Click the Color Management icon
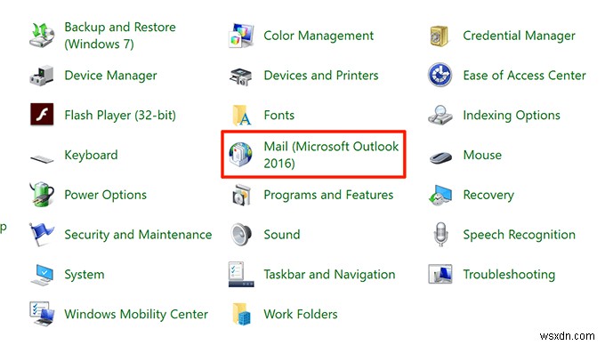Image resolution: width=605 pixels, height=345 pixels. click(241, 36)
